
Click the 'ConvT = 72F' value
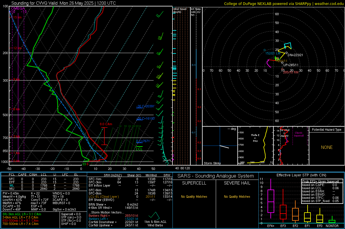[x=40, y=200]
